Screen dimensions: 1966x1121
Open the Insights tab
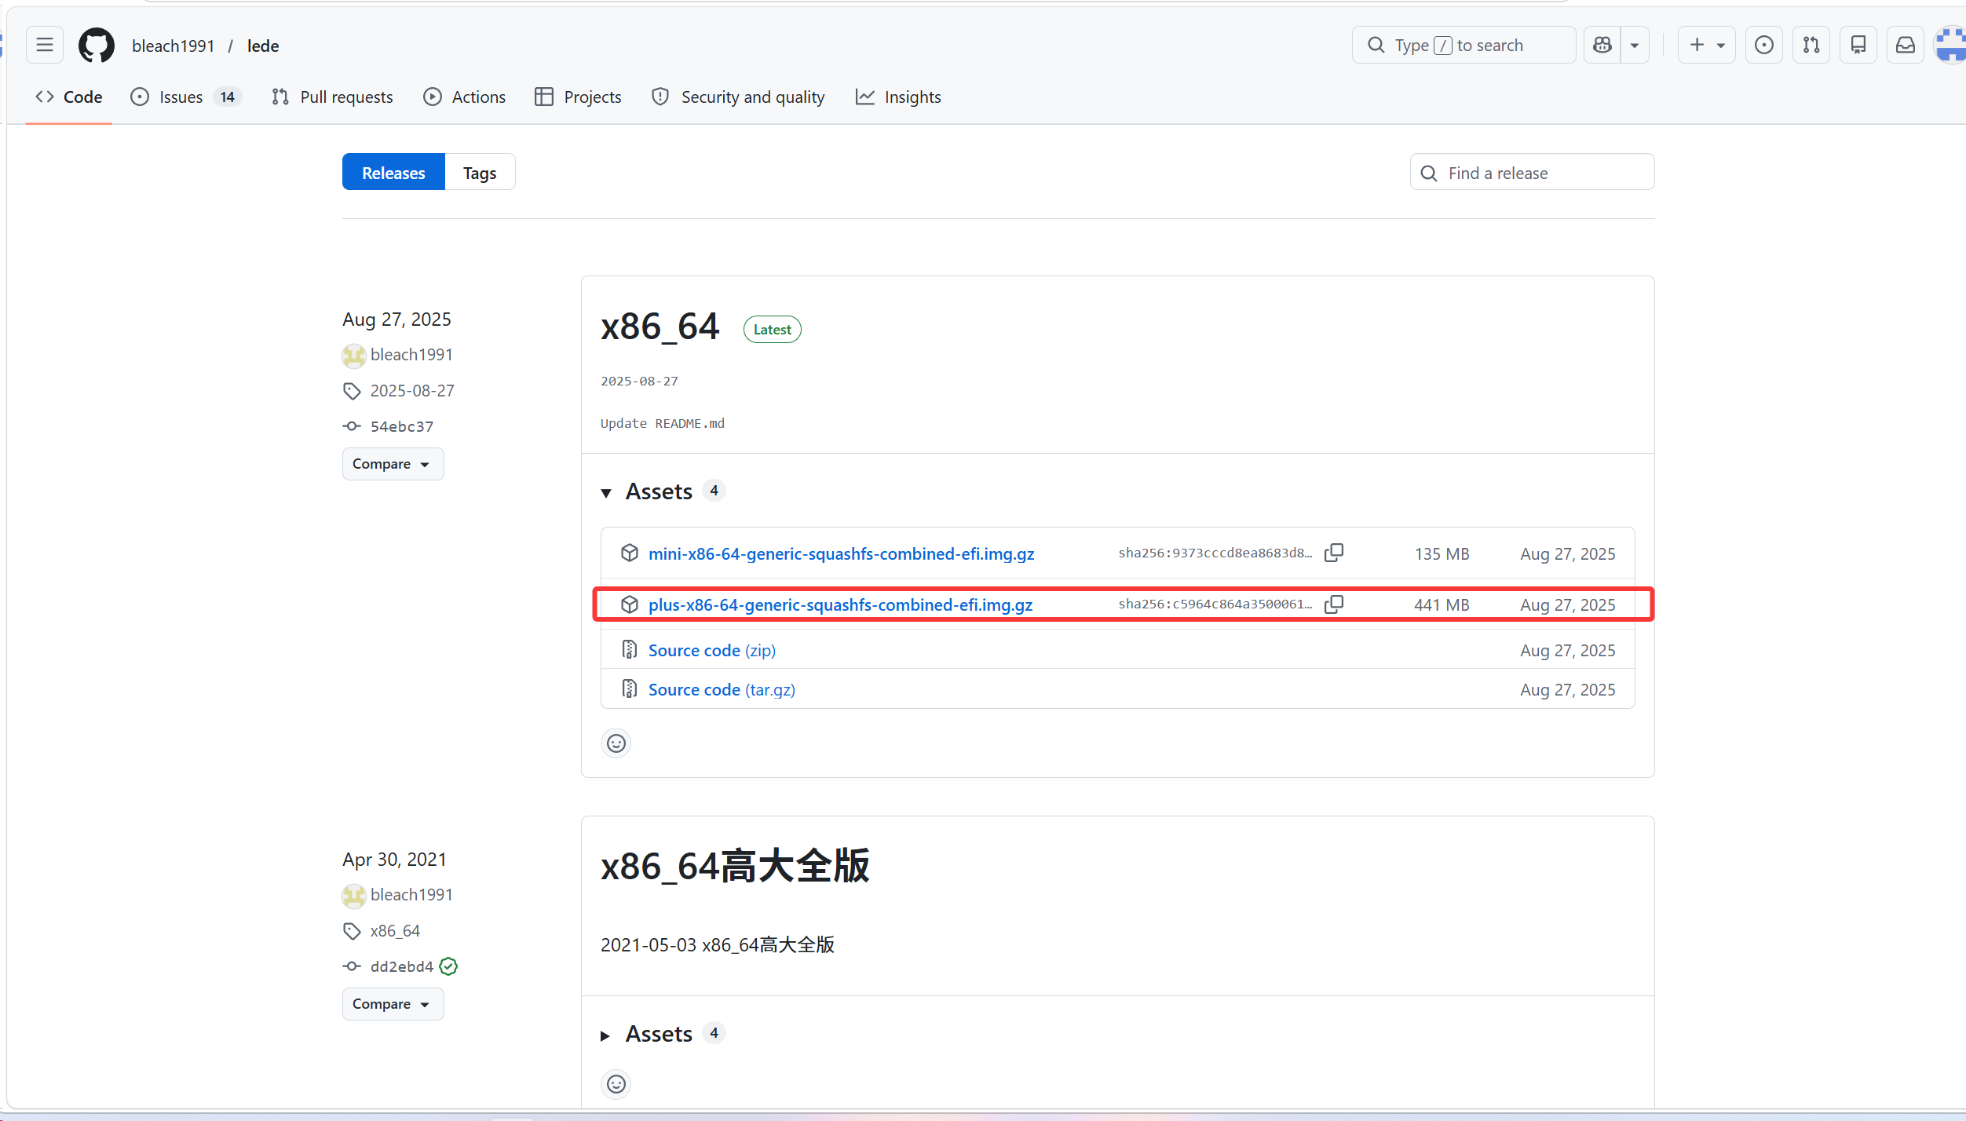pyautogui.click(x=898, y=97)
